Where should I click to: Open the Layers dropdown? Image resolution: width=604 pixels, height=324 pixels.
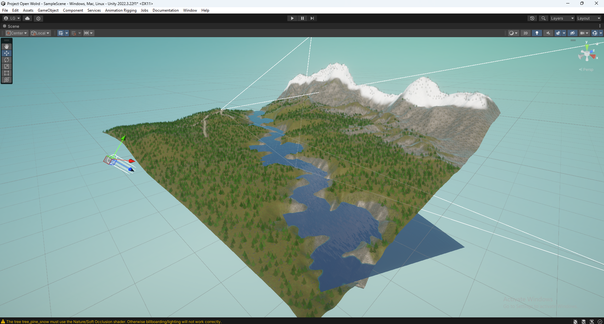(562, 18)
